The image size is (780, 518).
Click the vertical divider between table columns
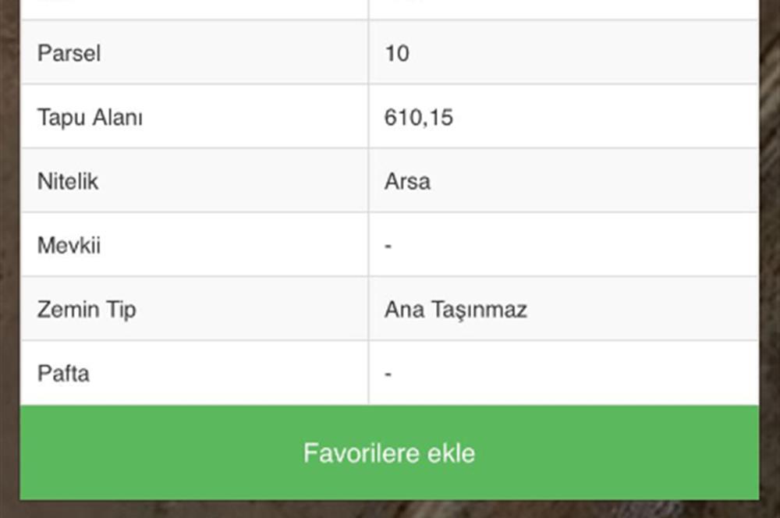[369, 202]
